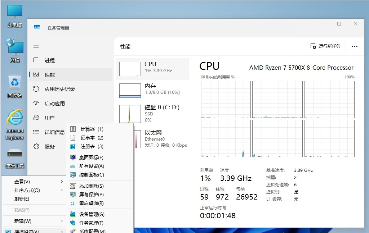Screen dimensions: 369x233
Task: Expand the 新建(W) submenu
Action: tap(34, 221)
